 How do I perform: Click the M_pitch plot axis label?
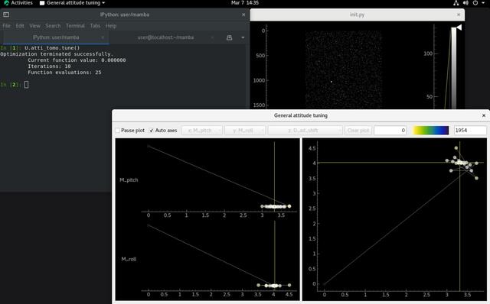click(129, 180)
